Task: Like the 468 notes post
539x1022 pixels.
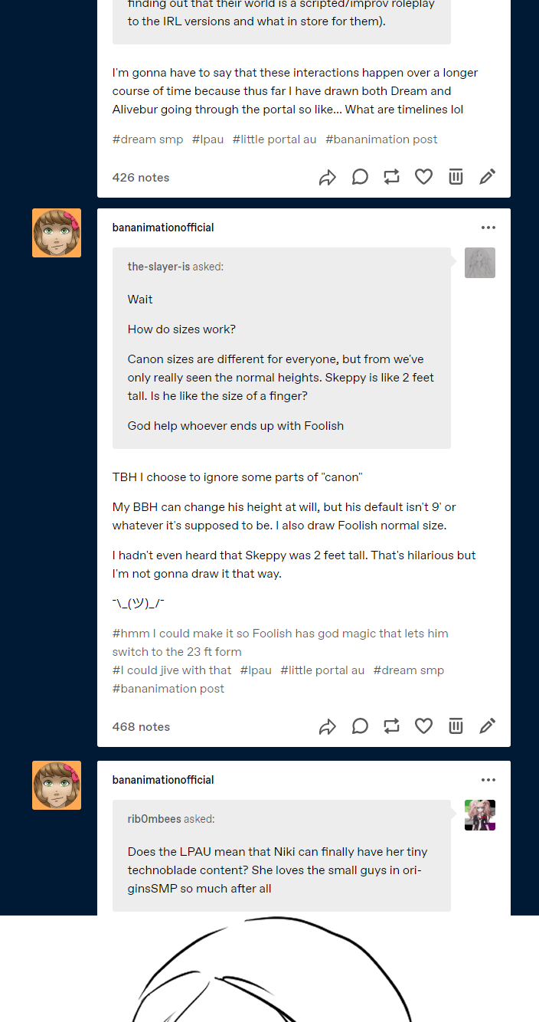Action: point(423,726)
